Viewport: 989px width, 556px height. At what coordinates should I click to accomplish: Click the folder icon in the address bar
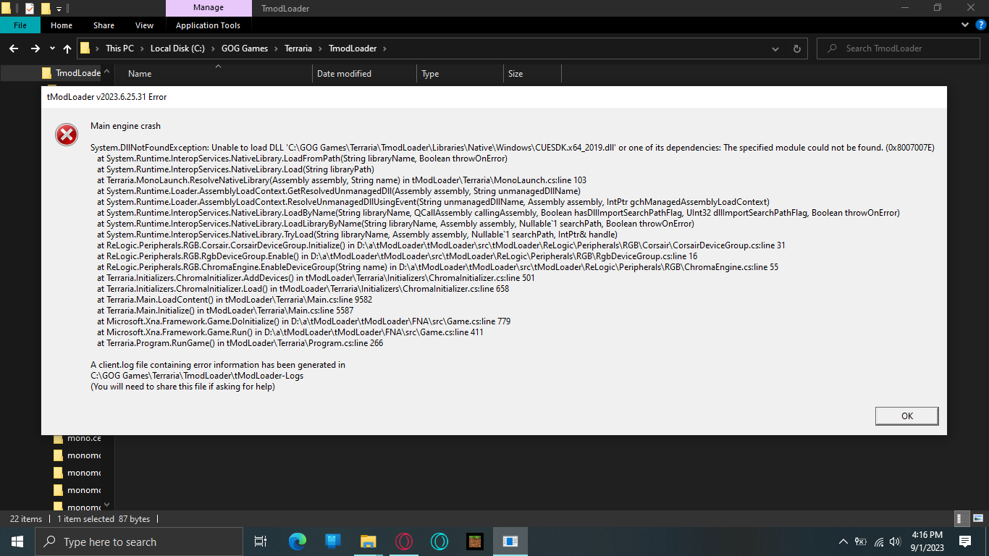pos(85,49)
